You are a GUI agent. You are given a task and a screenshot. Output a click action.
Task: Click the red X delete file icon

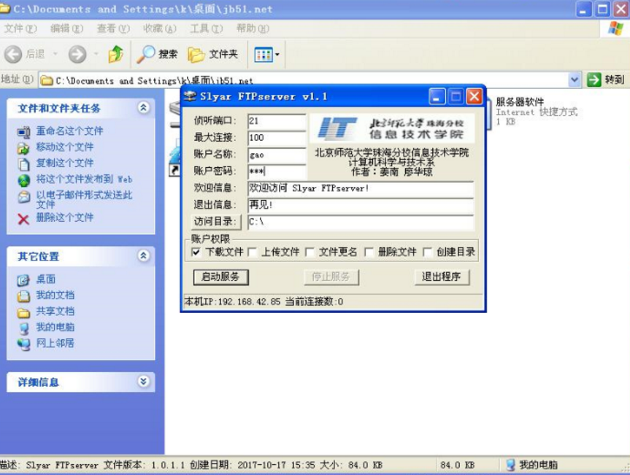[x=23, y=219]
